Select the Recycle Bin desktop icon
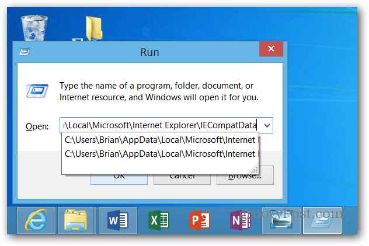369x246 pixels. coord(34,28)
